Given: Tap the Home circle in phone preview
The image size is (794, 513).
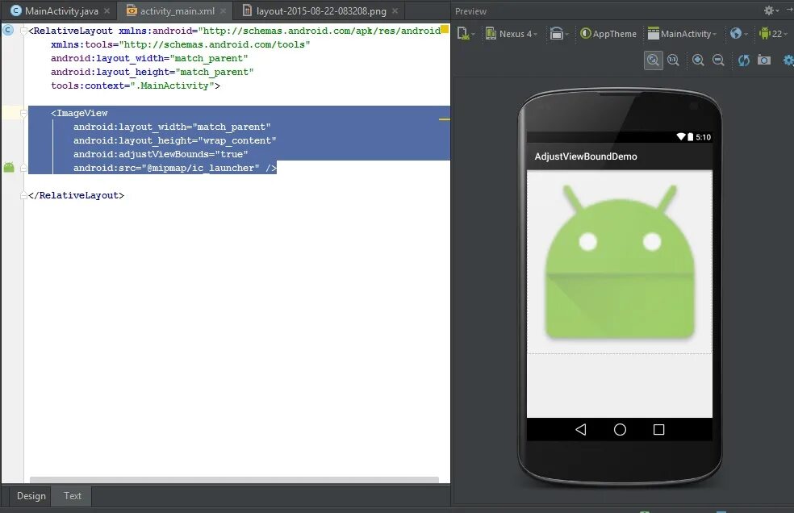Looking at the screenshot, I should point(620,429).
